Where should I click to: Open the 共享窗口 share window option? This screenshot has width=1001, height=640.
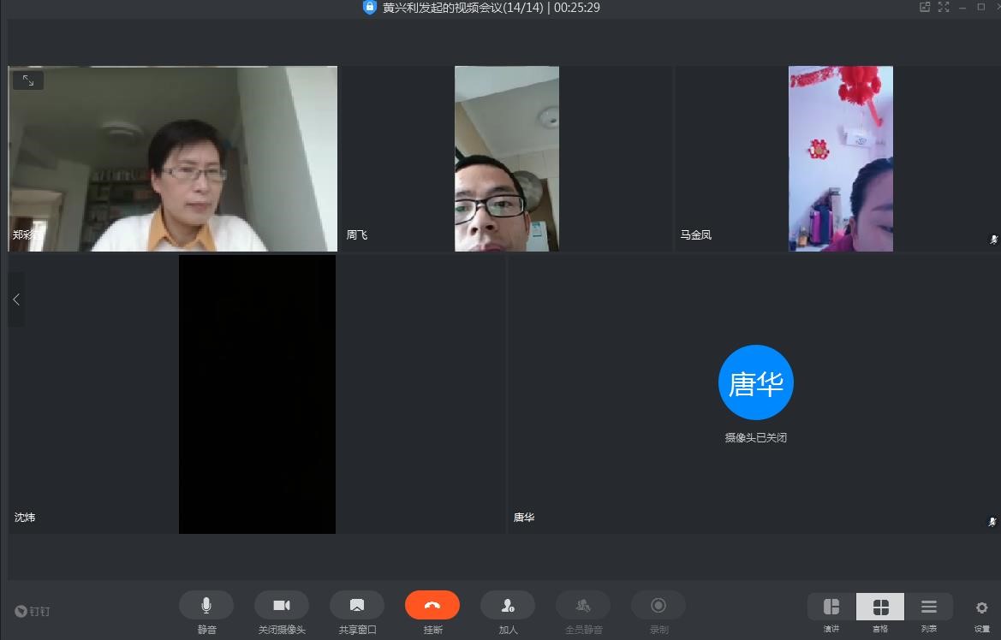click(x=356, y=606)
